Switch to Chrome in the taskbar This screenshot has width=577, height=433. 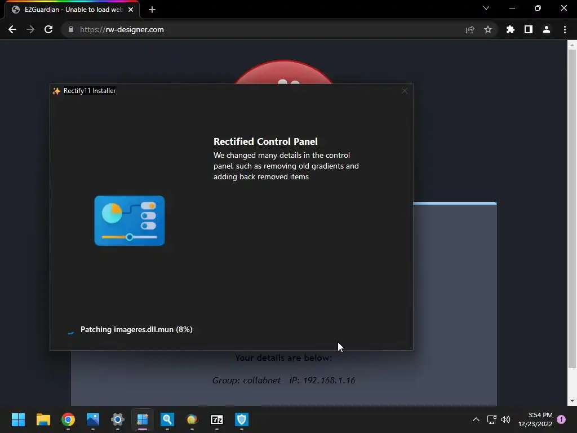[68, 419]
